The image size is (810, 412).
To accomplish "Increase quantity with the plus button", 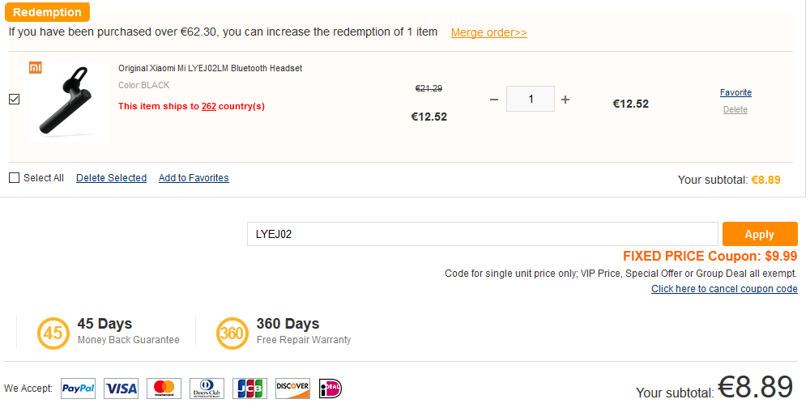I will tap(565, 100).
